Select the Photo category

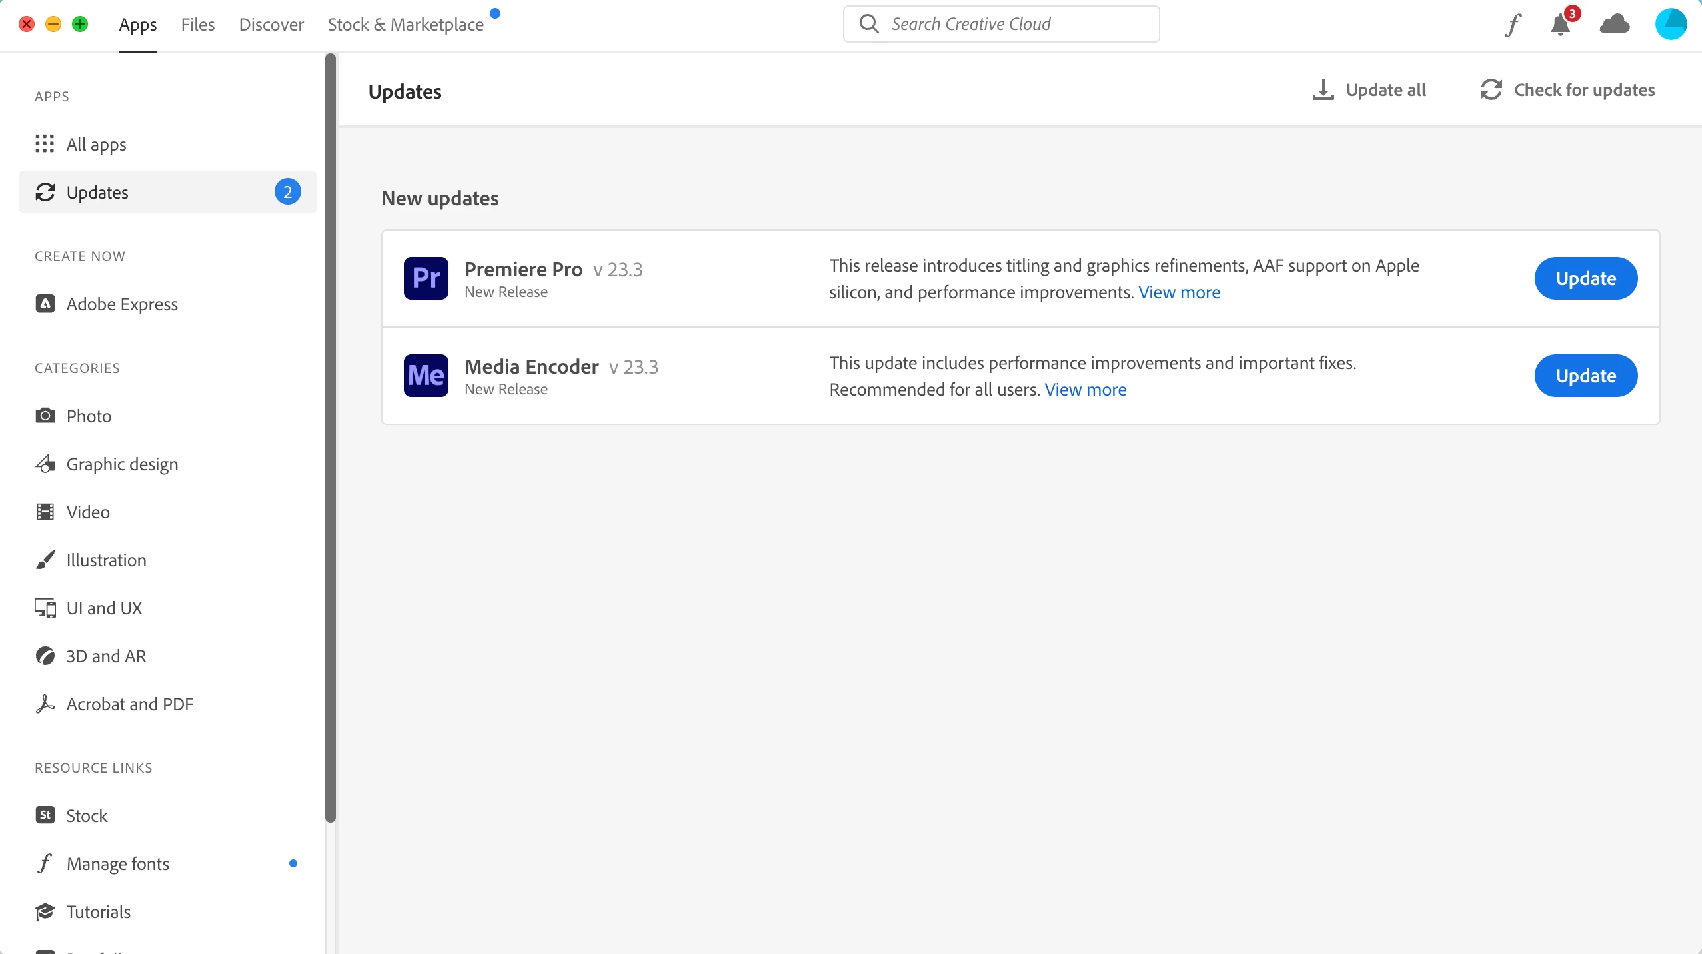point(89,416)
